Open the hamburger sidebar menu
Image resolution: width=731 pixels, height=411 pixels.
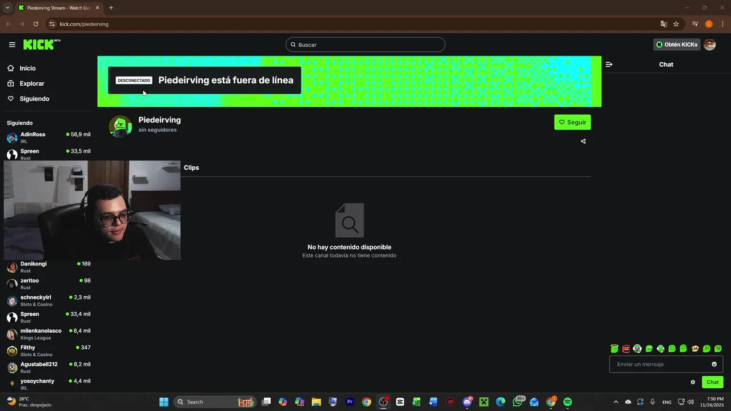tap(12, 45)
